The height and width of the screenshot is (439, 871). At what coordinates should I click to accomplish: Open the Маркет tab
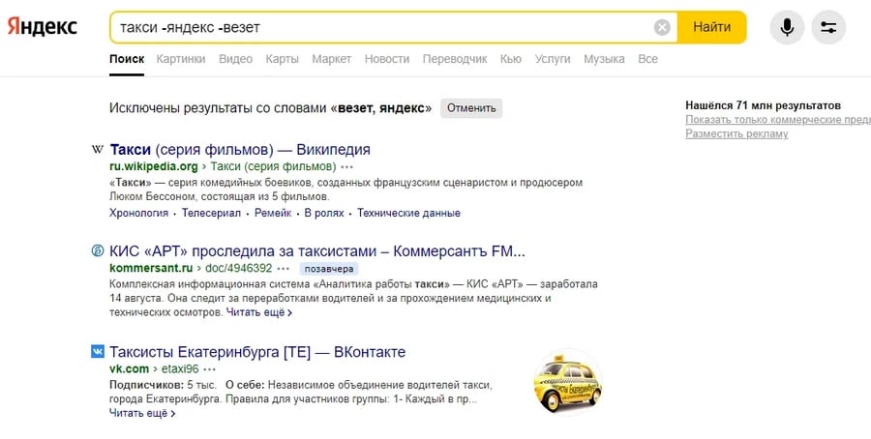coord(332,59)
